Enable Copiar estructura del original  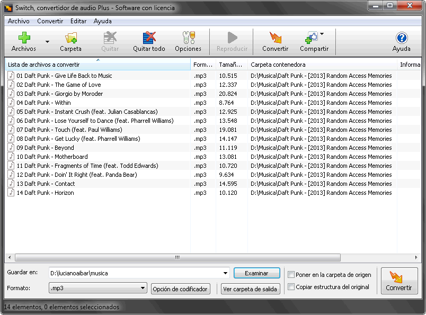(291, 287)
